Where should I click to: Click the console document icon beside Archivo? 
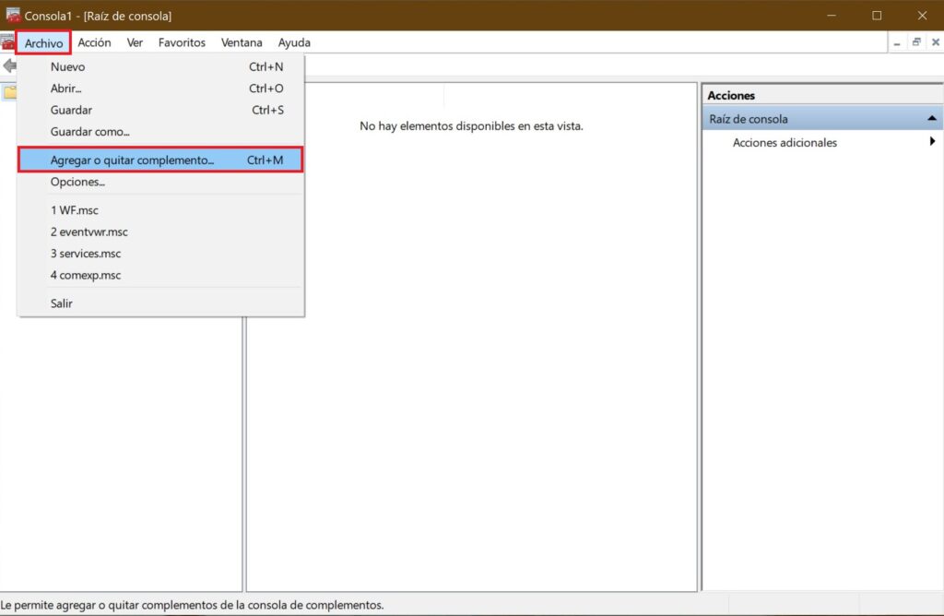pos(7,42)
